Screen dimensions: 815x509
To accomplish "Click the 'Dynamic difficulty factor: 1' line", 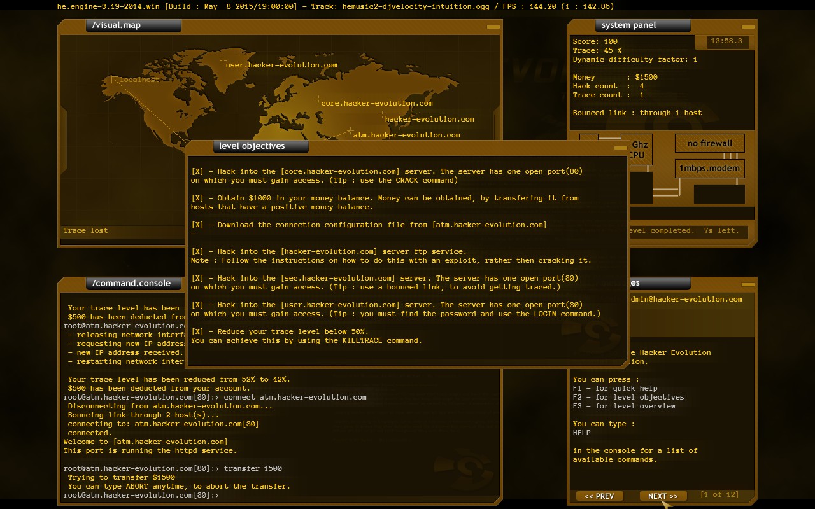I will (635, 60).
